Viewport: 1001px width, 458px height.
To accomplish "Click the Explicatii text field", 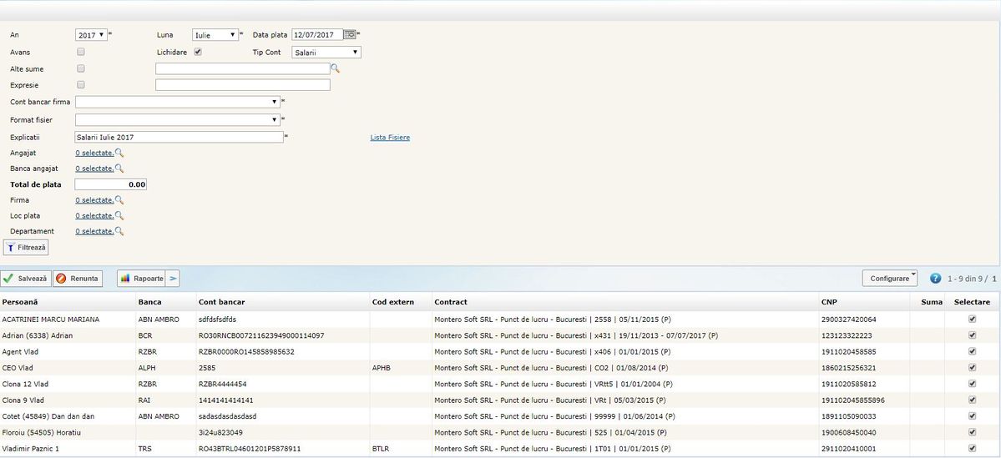I will click(x=178, y=137).
